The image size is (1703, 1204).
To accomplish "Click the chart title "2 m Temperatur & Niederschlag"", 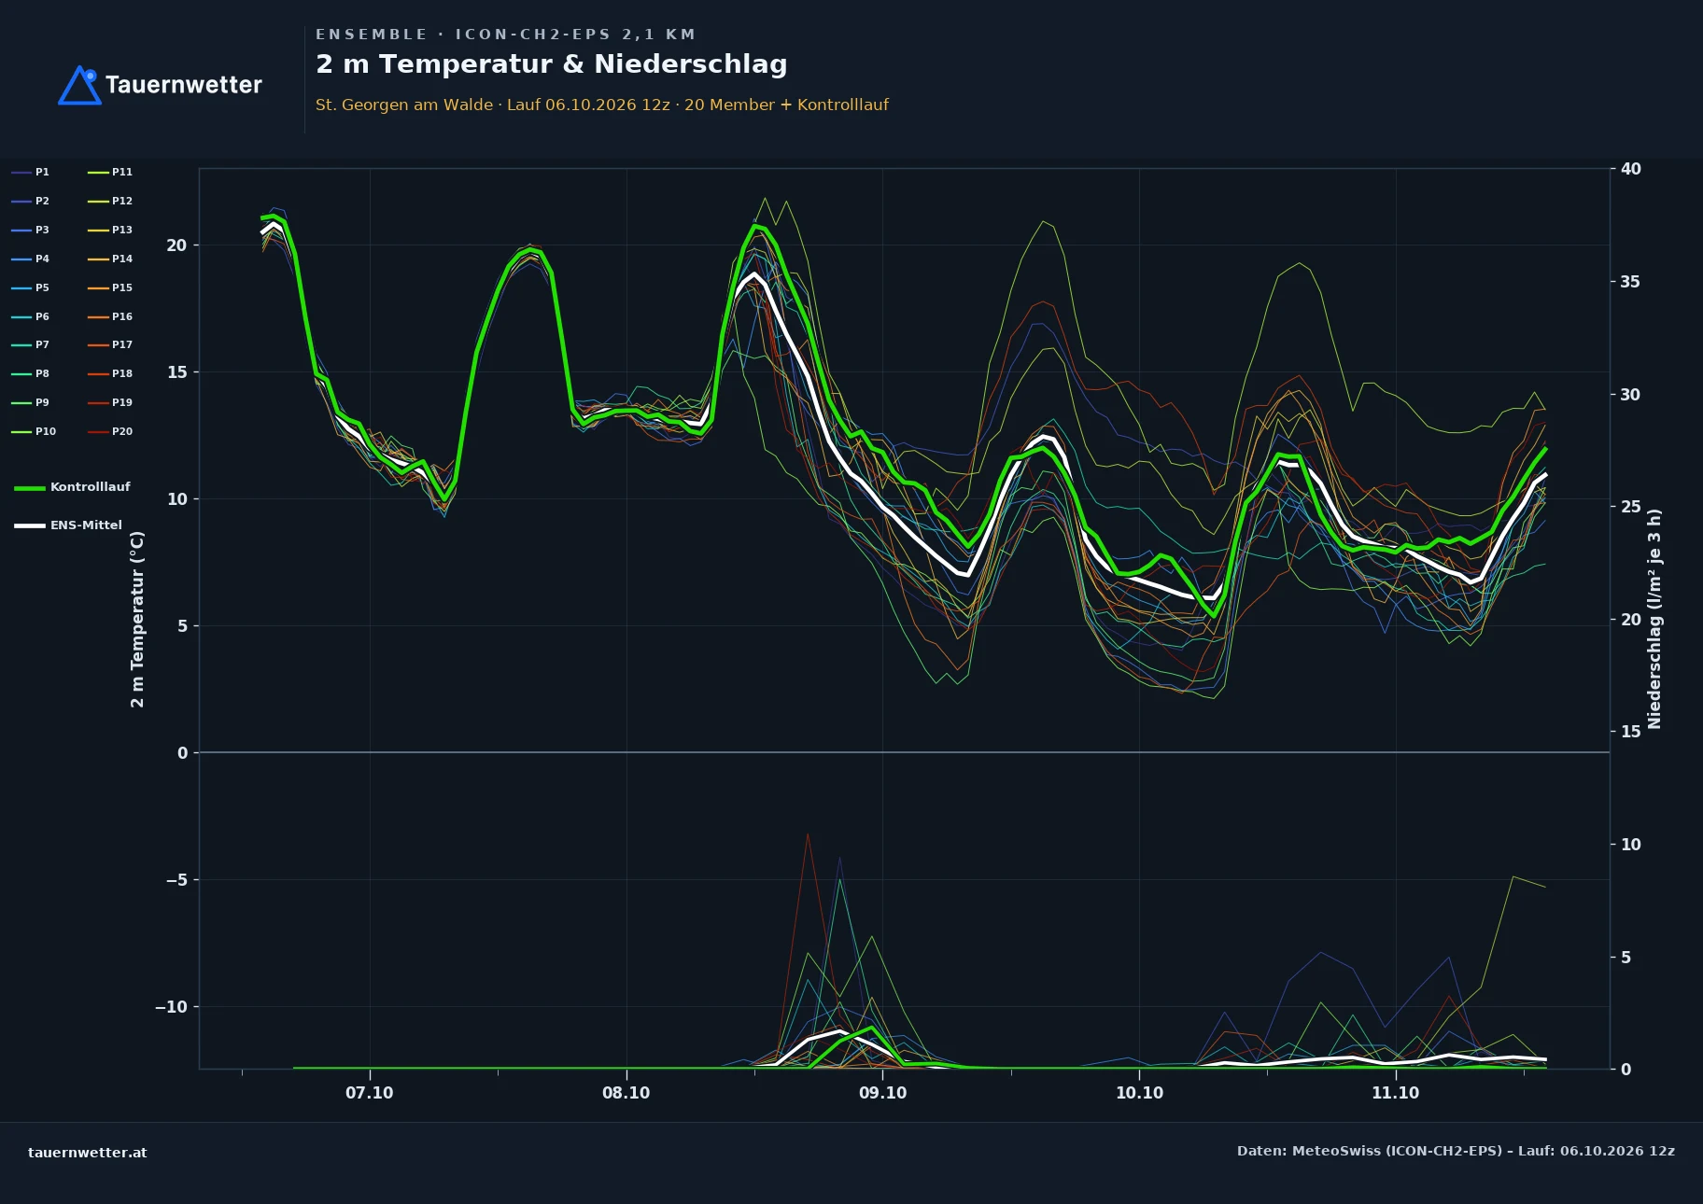I will (x=552, y=64).
